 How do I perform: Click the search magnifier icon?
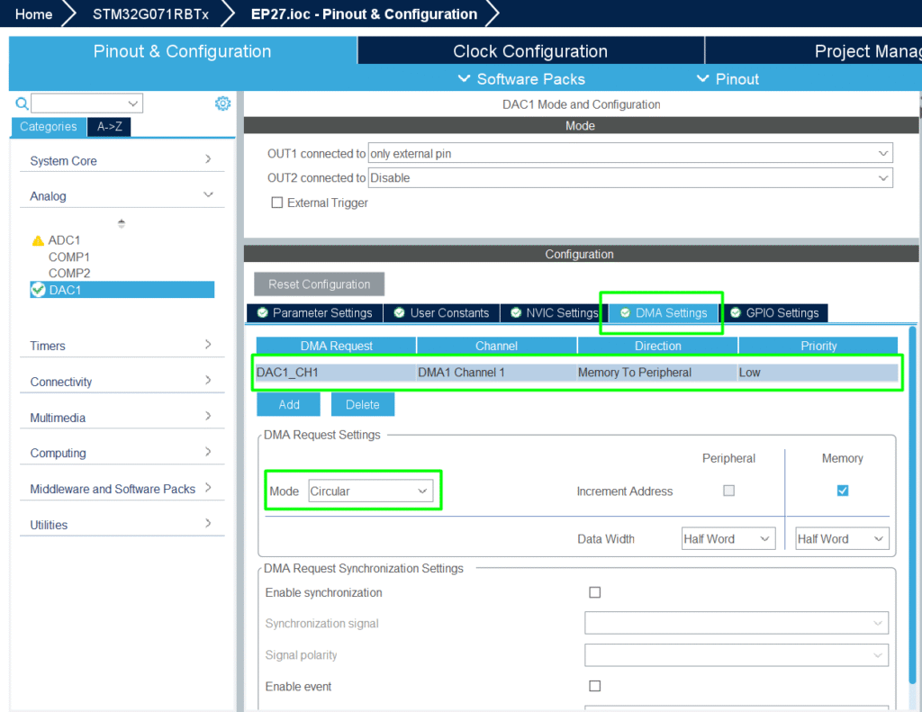click(x=23, y=104)
